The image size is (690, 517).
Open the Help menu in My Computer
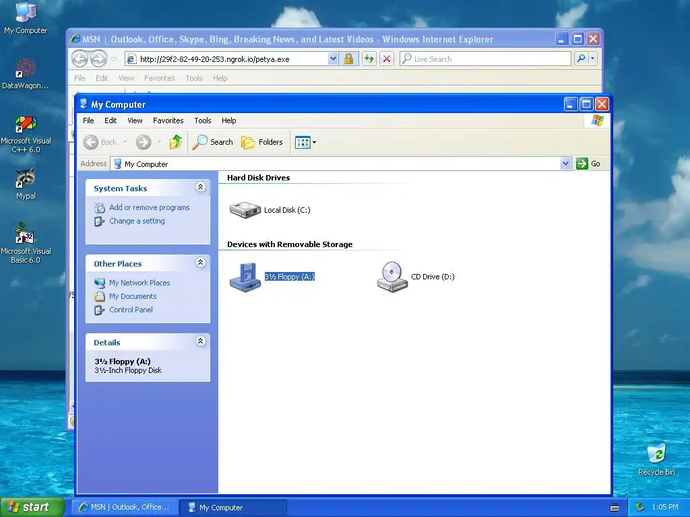pyautogui.click(x=229, y=120)
